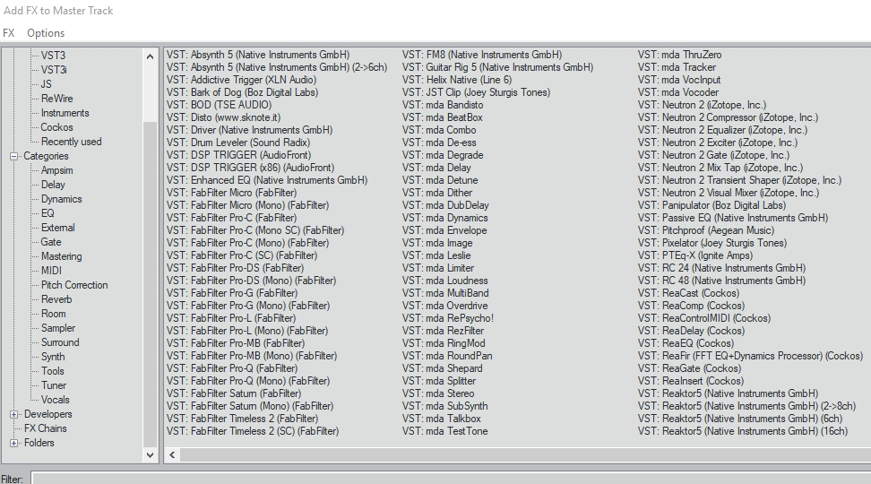Click the tree scroll down arrow
Image resolution: width=871 pixels, height=484 pixels.
click(150, 455)
